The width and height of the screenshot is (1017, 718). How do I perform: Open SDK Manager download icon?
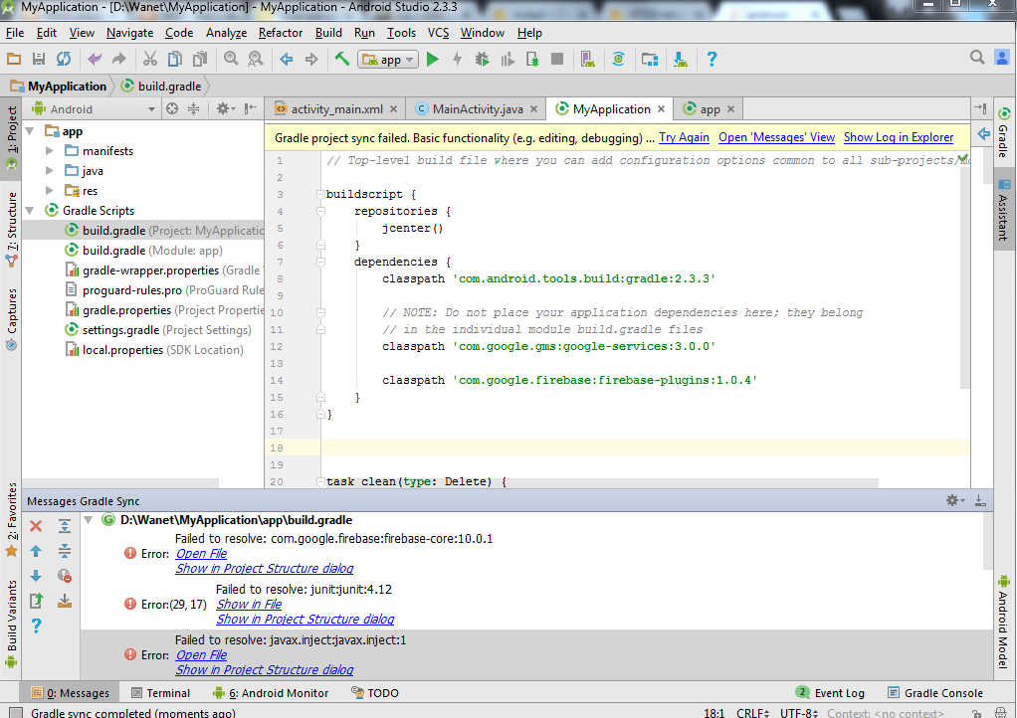point(681,59)
